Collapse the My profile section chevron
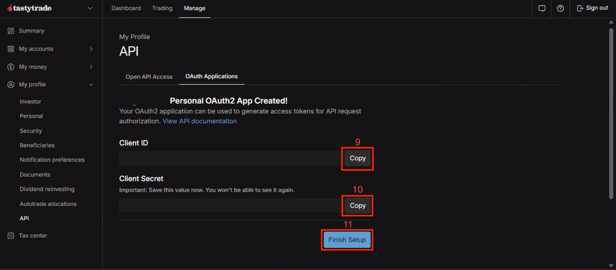The width and height of the screenshot is (616, 270). click(x=91, y=85)
